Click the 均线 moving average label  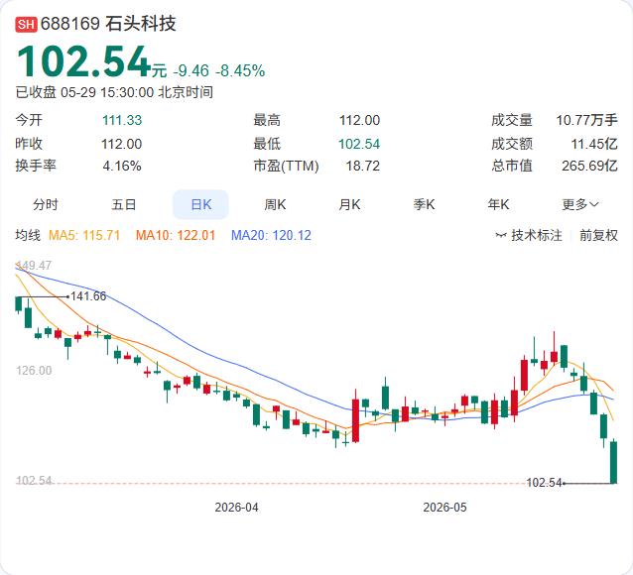(28, 235)
